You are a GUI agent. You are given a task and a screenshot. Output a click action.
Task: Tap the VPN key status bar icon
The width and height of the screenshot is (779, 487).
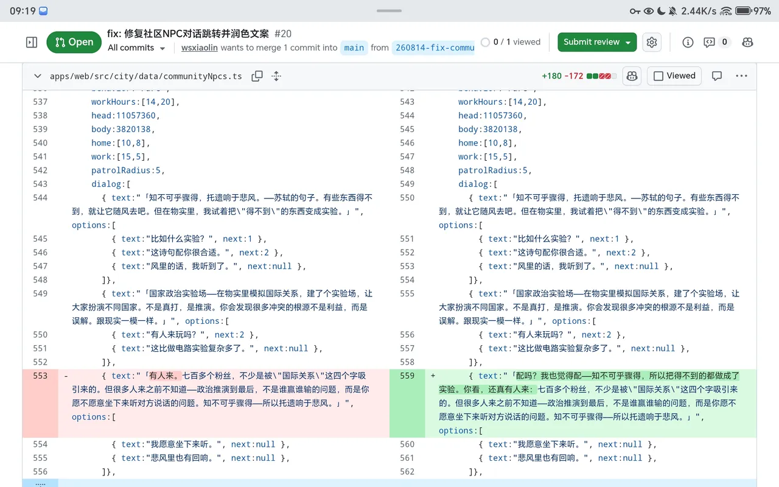[x=635, y=11]
